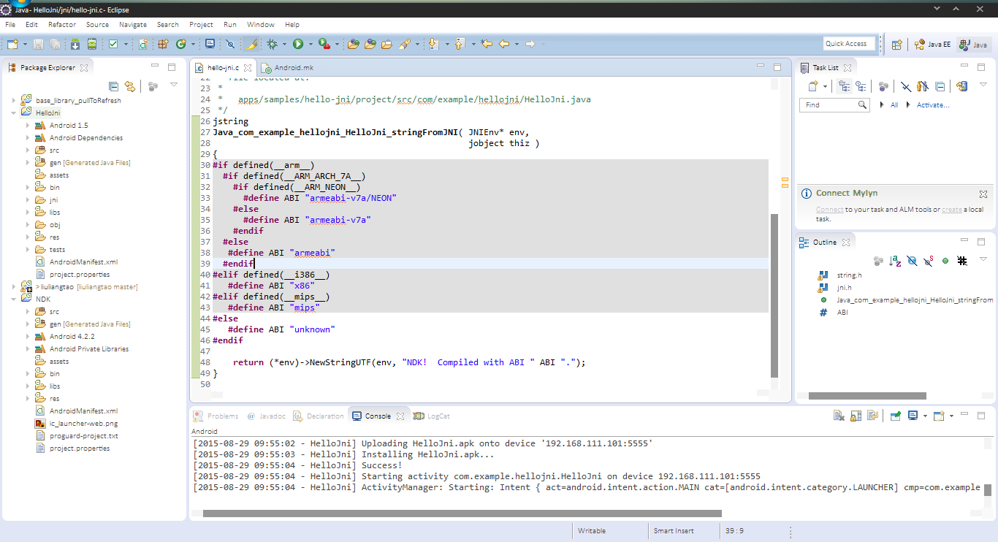Click the Connect link in Mylyn panel
Screen dimensions: 998x542
point(829,210)
